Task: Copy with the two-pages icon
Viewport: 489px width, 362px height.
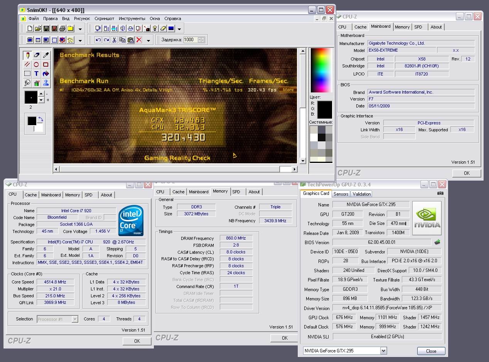Action: point(123,40)
